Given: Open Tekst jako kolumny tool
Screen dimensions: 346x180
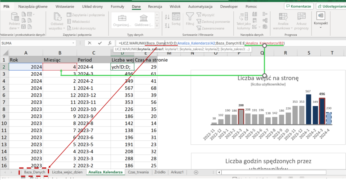Looking at the screenshot, I should pyautogui.click(x=243, y=17).
